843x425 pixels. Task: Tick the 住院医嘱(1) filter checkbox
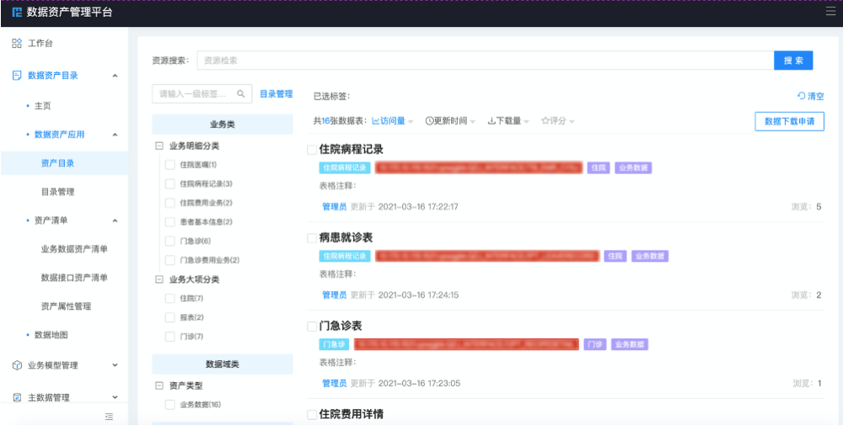point(170,165)
